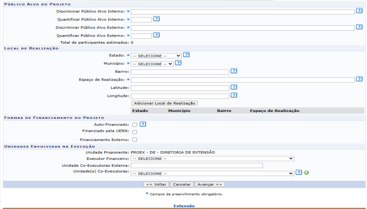Image resolution: width=367 pixels, height=209 pixels.
Task: Focus the Espaço de Realização text field
Action: 243,80
